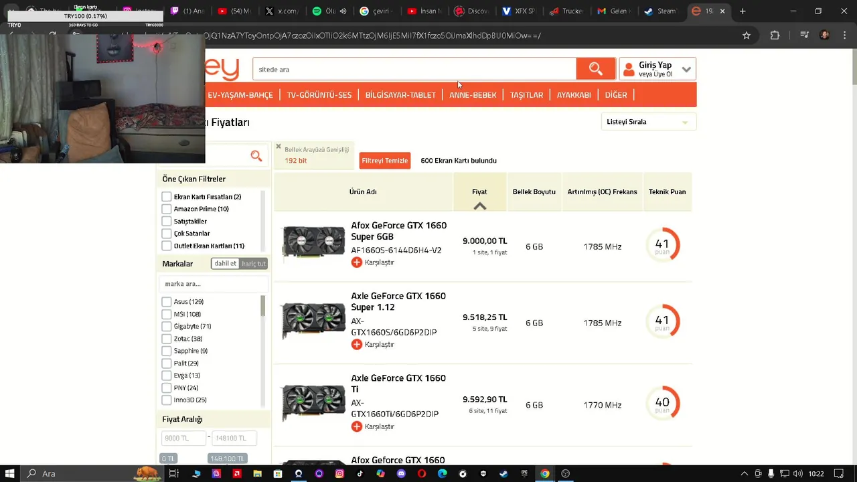Open the ANNE-BEBEK menu

click(473, 95)
